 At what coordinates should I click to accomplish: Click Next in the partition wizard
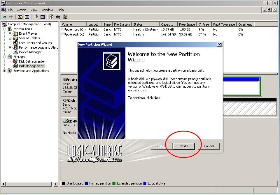pos(184,146)
